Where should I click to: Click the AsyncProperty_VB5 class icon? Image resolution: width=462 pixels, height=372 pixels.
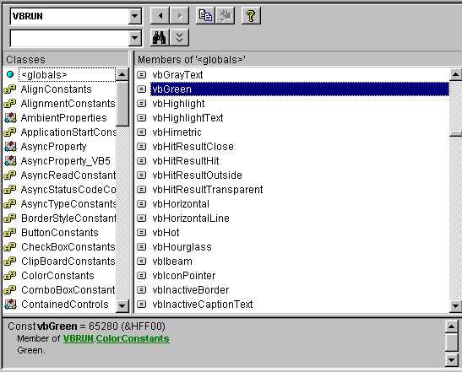point(10,160)
